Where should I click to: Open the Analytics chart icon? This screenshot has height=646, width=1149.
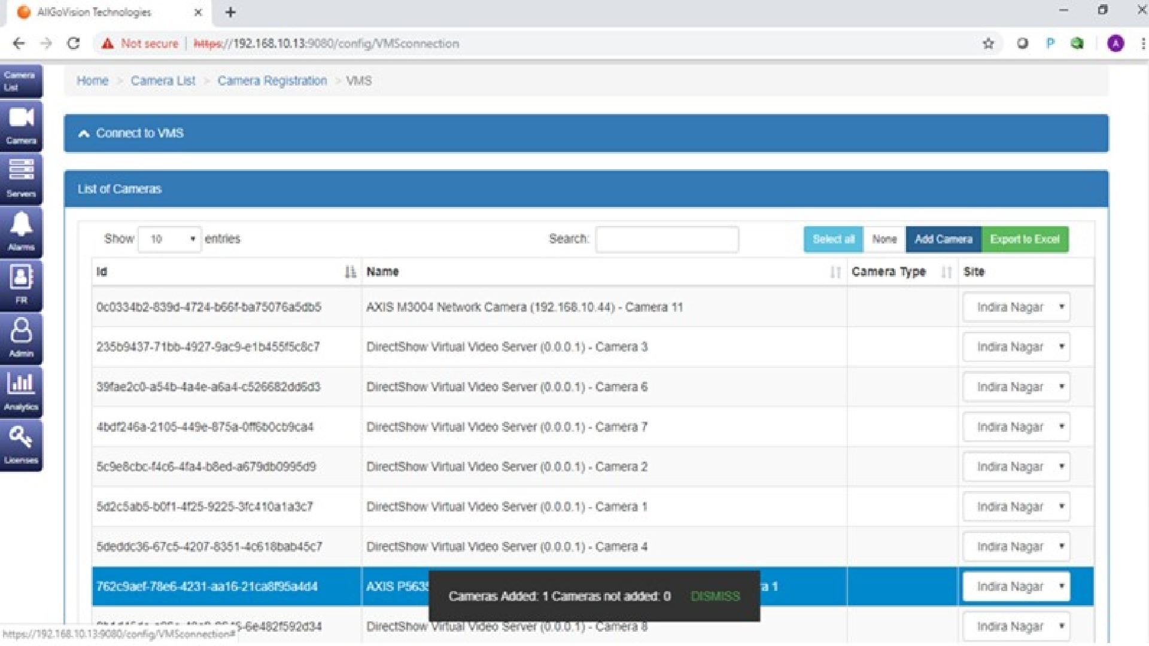pyautogui.click(x=21, y=391)
